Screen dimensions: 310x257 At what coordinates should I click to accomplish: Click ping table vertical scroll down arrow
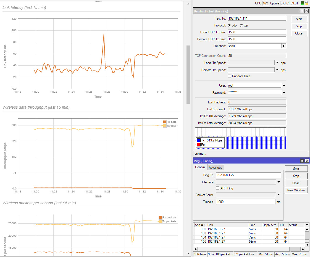tap(307, 245)
